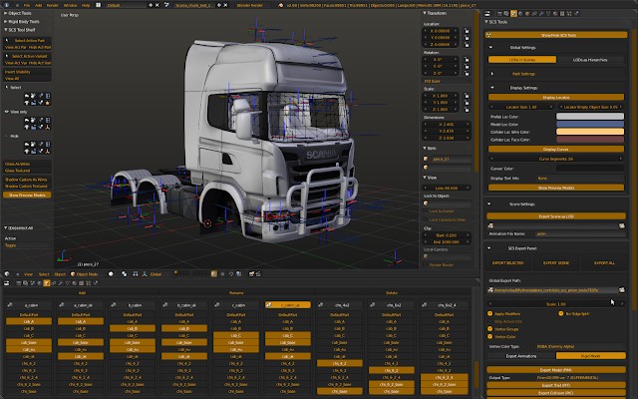638x399 pixels.
Task: Click the scene browse icon in top bar
Action: 166,5
